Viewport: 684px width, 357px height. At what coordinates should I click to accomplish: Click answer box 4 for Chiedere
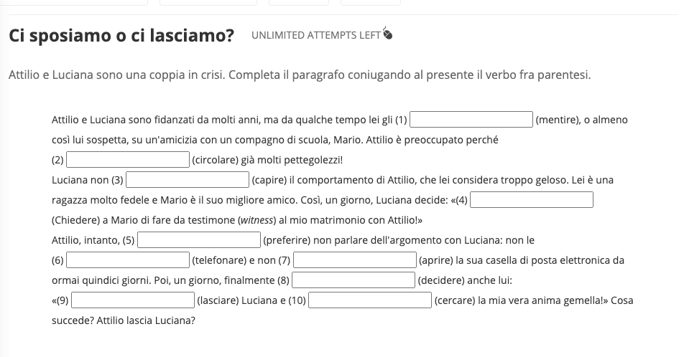(532, 200)
